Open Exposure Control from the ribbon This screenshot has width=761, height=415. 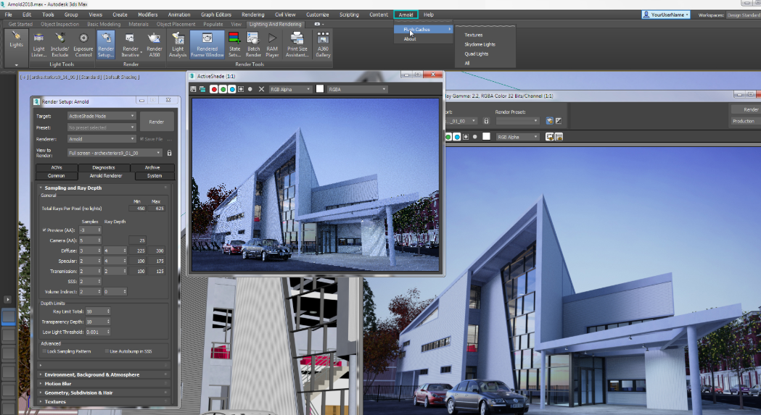coord(83,45)
